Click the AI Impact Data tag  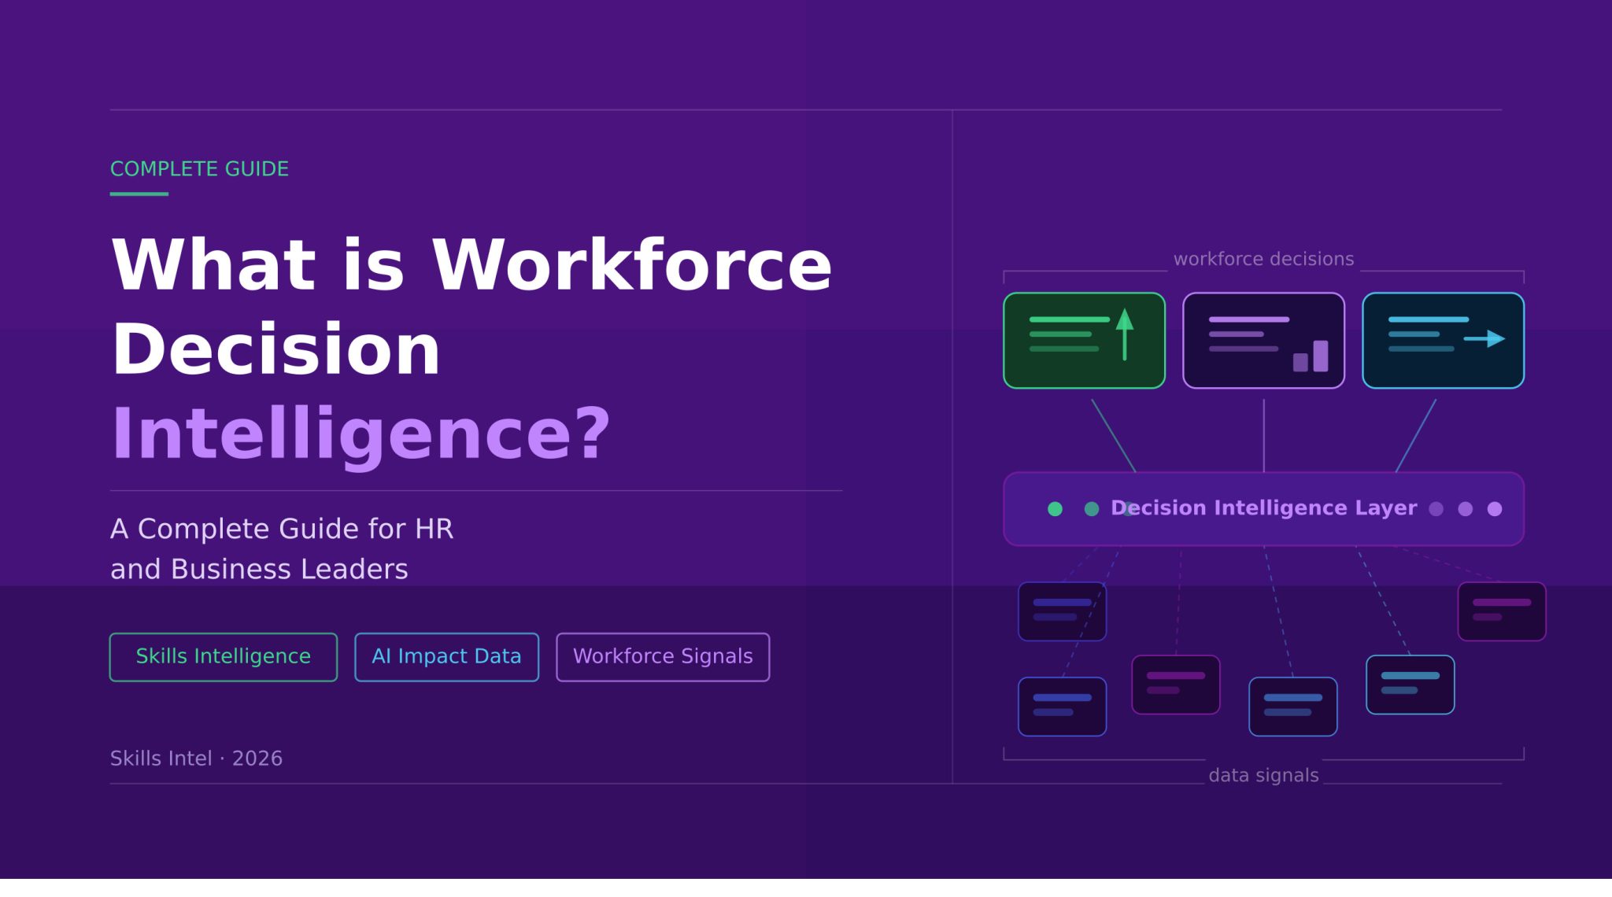point(446,657)
